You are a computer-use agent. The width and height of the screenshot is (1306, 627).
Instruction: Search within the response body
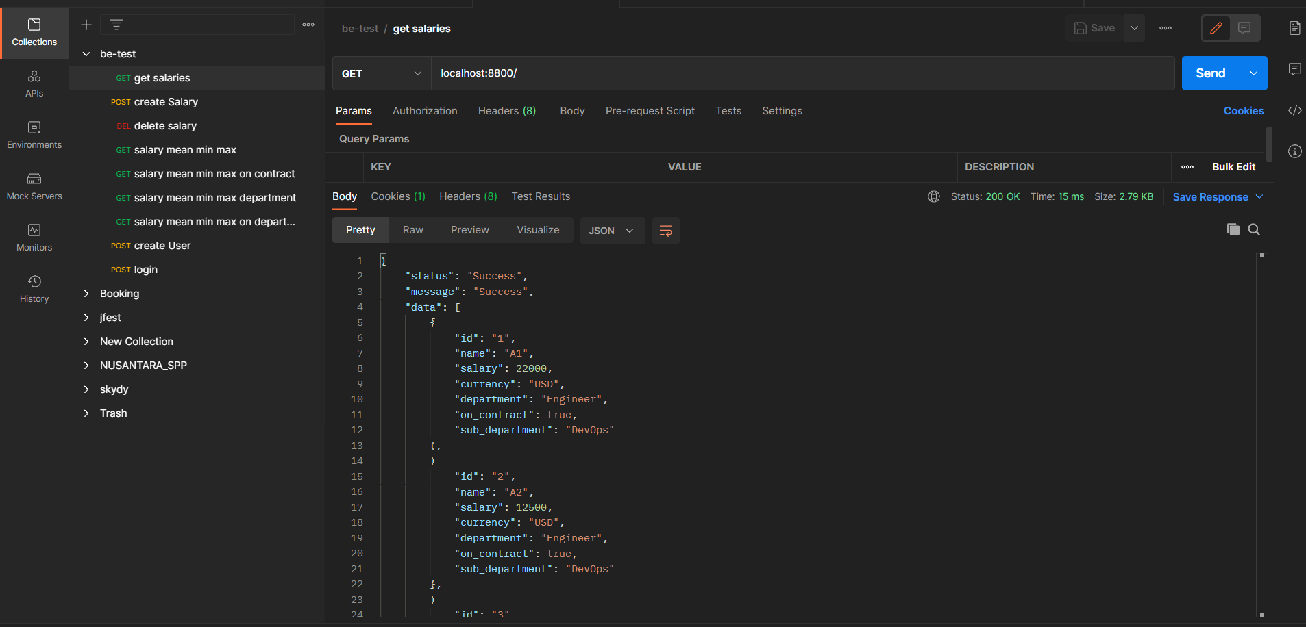point(1255,230)
